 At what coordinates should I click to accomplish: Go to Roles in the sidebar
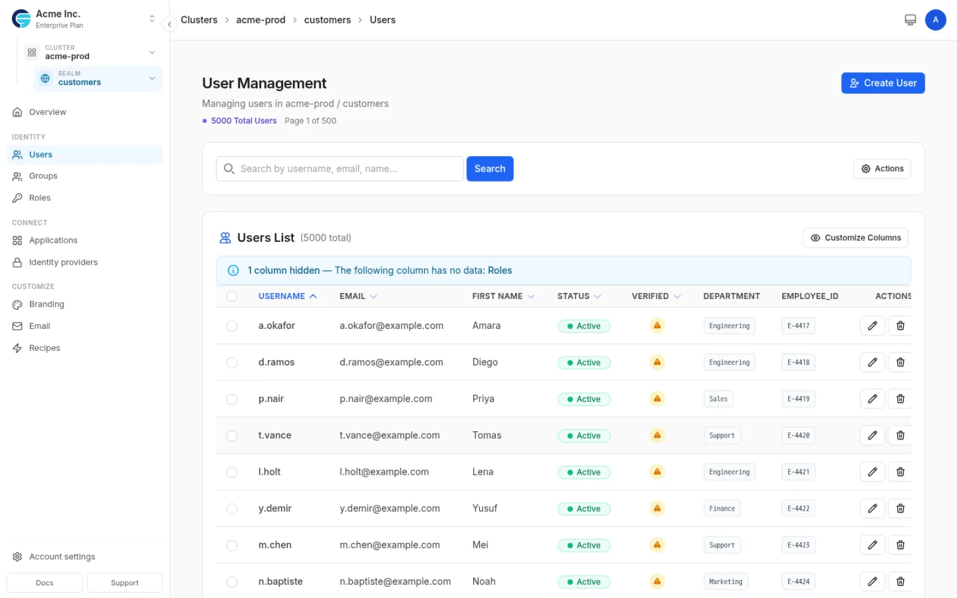coord(84,198)
